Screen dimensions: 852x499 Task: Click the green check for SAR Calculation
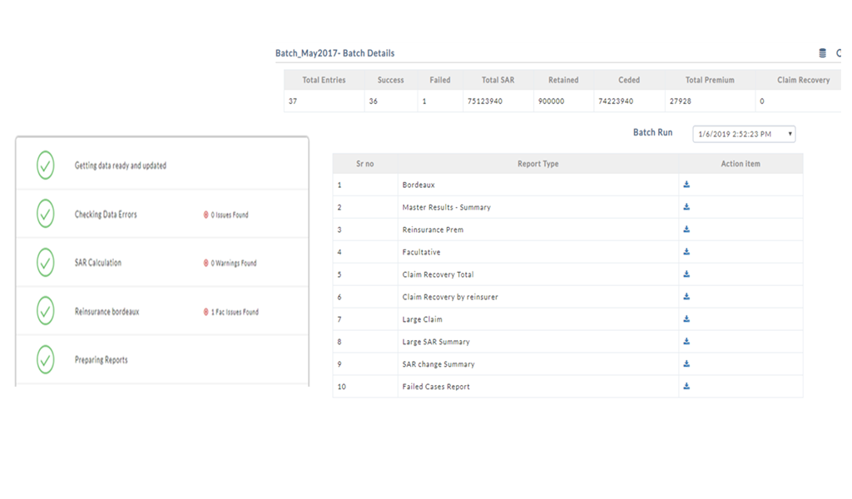(46, 263)
